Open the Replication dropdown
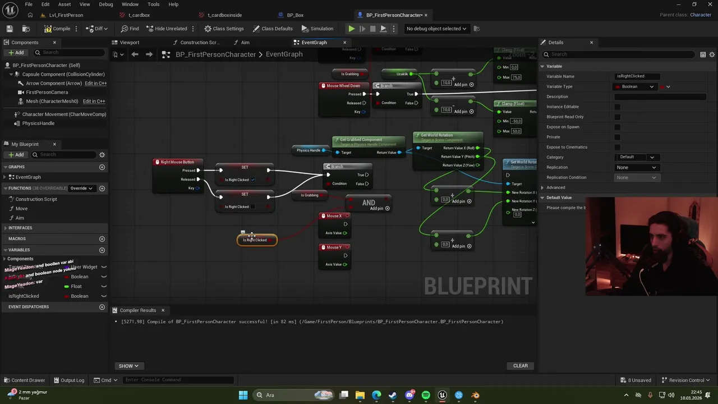The height and width of the screenshot is (404, 718). coord(636,167)
